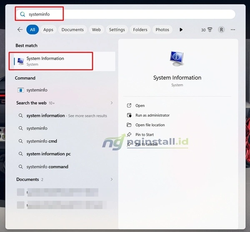Switch to the Settings filter tab
The height and width of the screenshot is (232, 250).
click(x=117, y=30)
